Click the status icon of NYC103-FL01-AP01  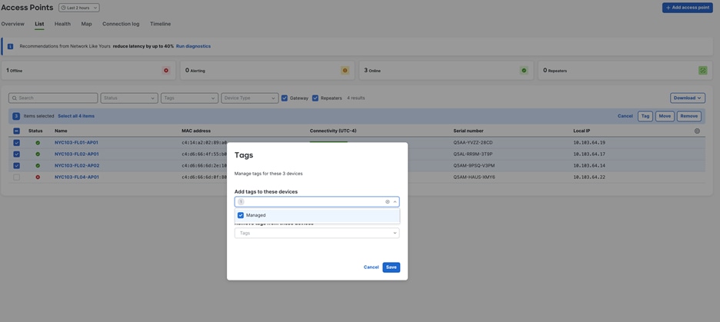pos(38,143)
